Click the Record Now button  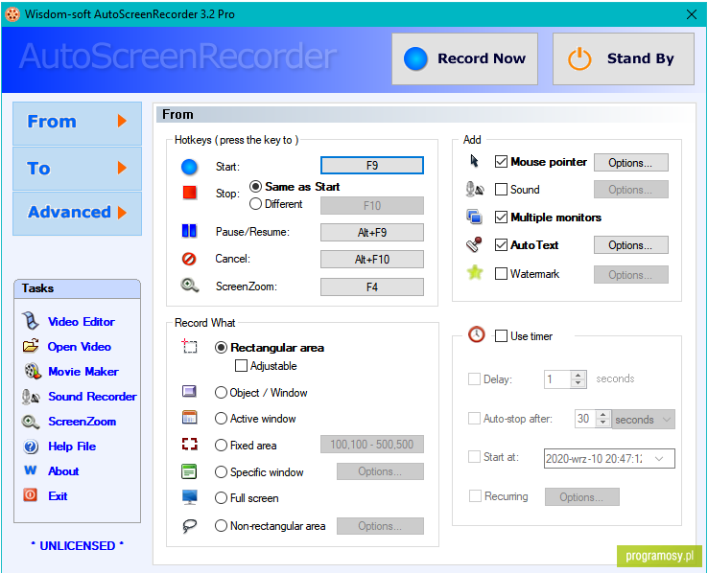pos(464,58)
